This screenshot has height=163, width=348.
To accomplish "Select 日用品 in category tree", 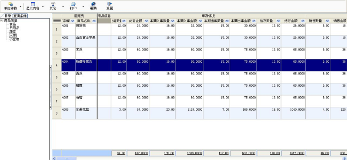I will (x=14, y=28).
